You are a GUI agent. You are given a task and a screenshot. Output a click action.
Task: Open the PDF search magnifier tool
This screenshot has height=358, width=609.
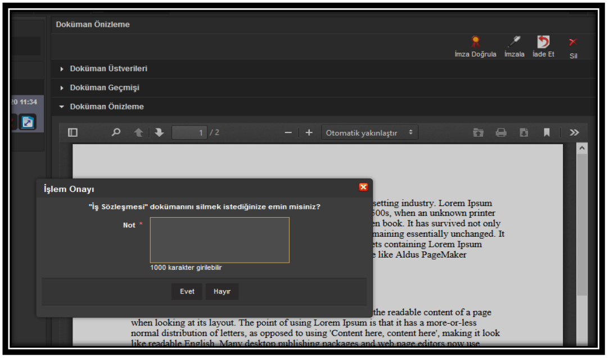(116, 132)
